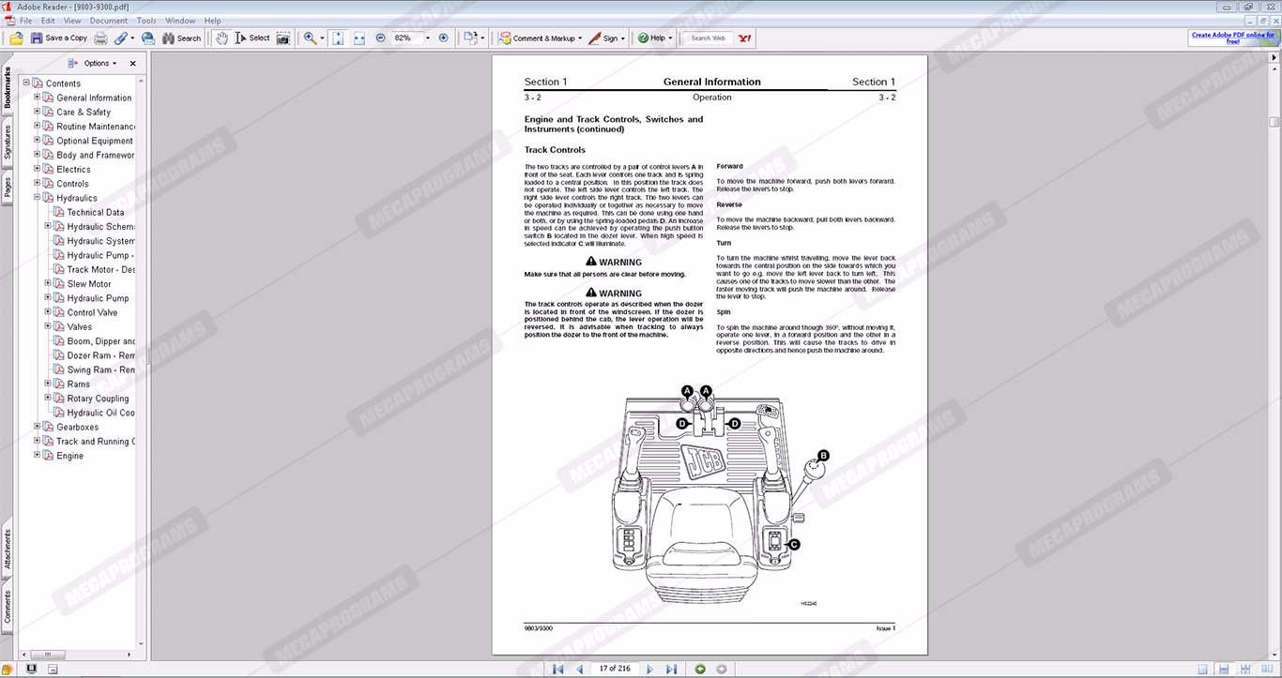This screenshot has width=1282, height=678.
Task: Go to previous page arrow
Action: coord(579,669)
